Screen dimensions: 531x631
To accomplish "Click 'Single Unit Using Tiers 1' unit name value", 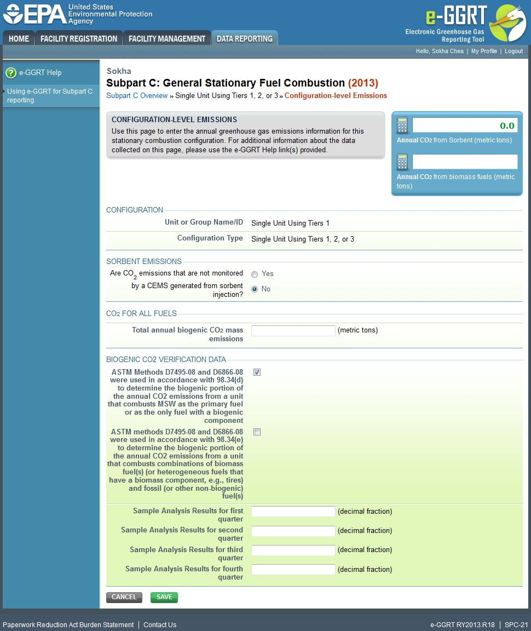I will pyautogui.click(x=290, y=223).
